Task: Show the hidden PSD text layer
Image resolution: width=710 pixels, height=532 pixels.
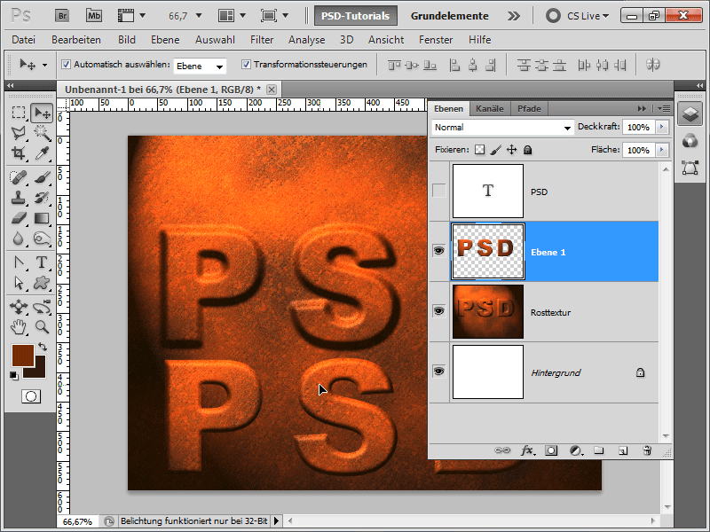Action: (x=438, y=191)
